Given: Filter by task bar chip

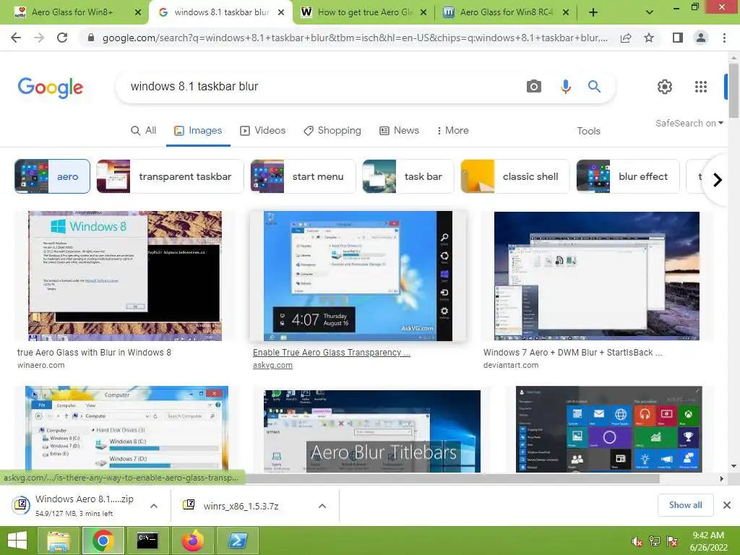Looking at the screenshot, I should pyautogui.click(x=408, y=176).
